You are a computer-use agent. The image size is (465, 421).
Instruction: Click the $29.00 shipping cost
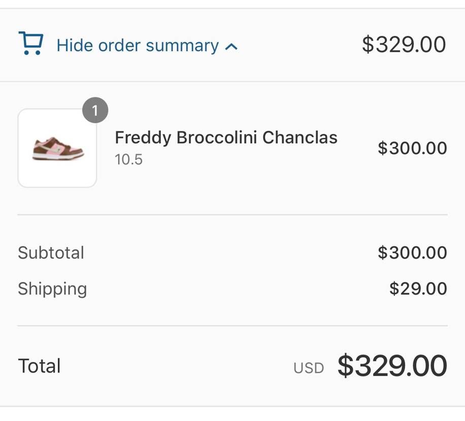pyautogui.click(x=418, y=289)
